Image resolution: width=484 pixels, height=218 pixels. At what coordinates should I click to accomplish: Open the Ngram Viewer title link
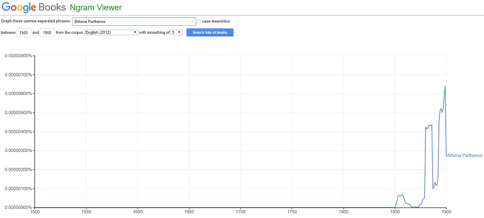(96, 7)
